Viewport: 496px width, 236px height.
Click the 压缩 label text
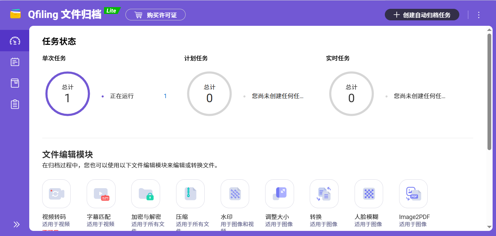coord(182,217)
